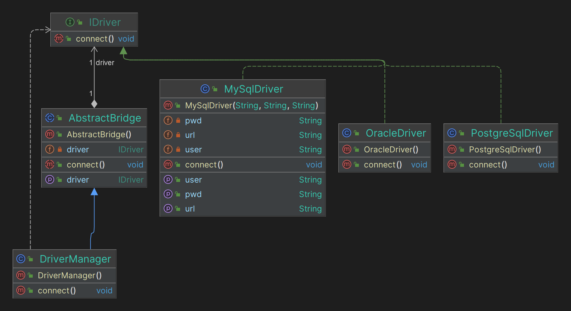Click the interface icon beside IDriver

coord(70,22)
